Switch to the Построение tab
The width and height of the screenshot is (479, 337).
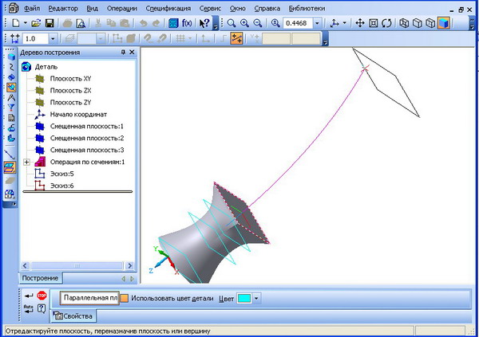pos(40,278)
